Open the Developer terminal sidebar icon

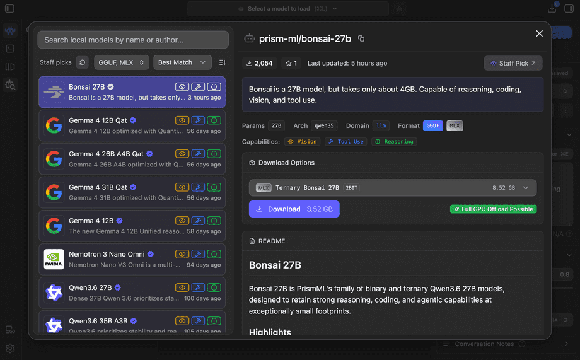tap(10, 49)
